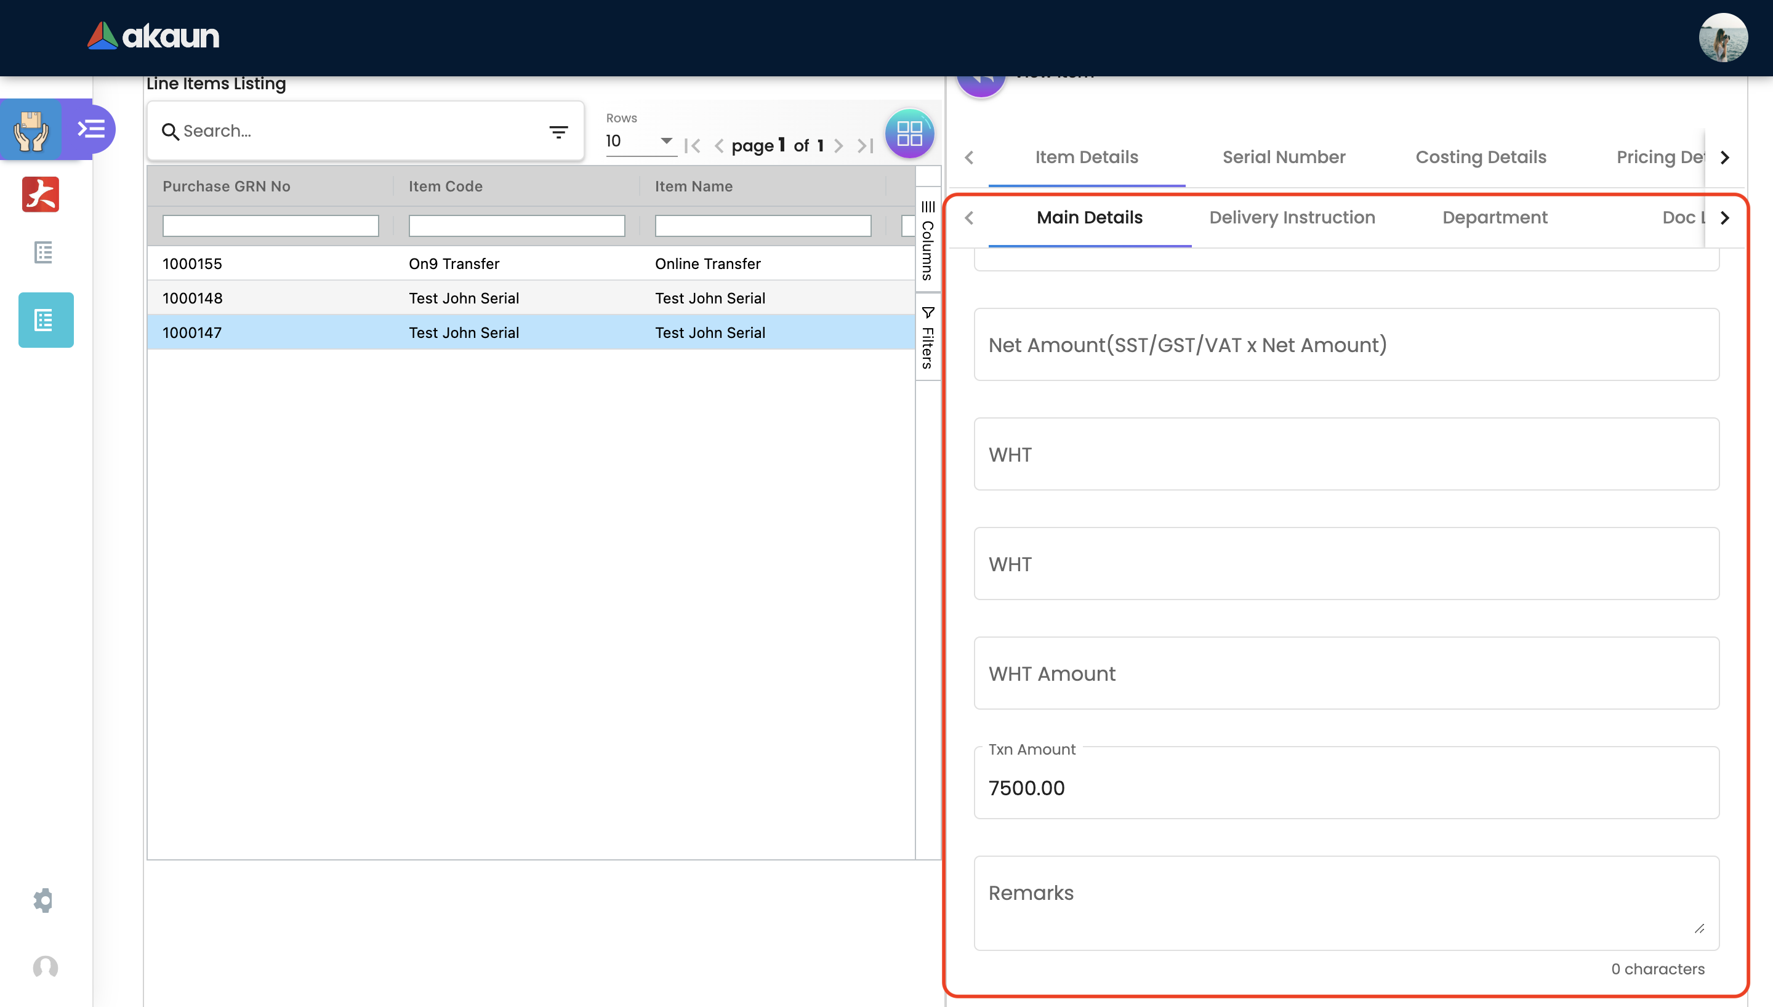1773x1007 pixels.
Task: Go to next page arrow
Action: [x=838, y=146]
